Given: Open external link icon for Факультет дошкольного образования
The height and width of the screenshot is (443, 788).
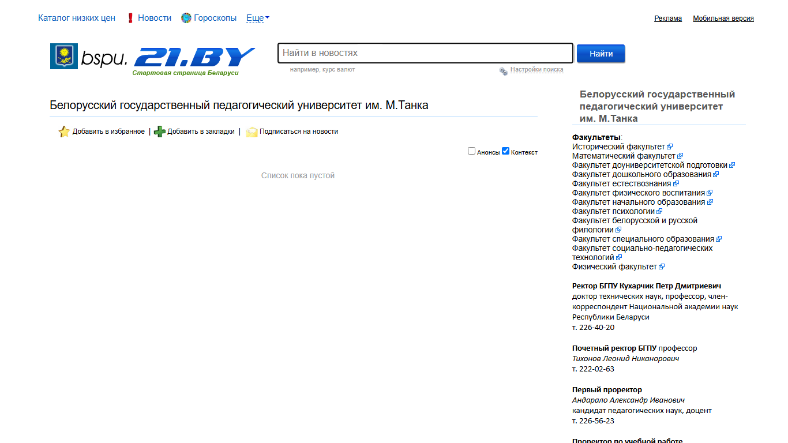Looking at the screenshot, I should (x=716, y=174).
